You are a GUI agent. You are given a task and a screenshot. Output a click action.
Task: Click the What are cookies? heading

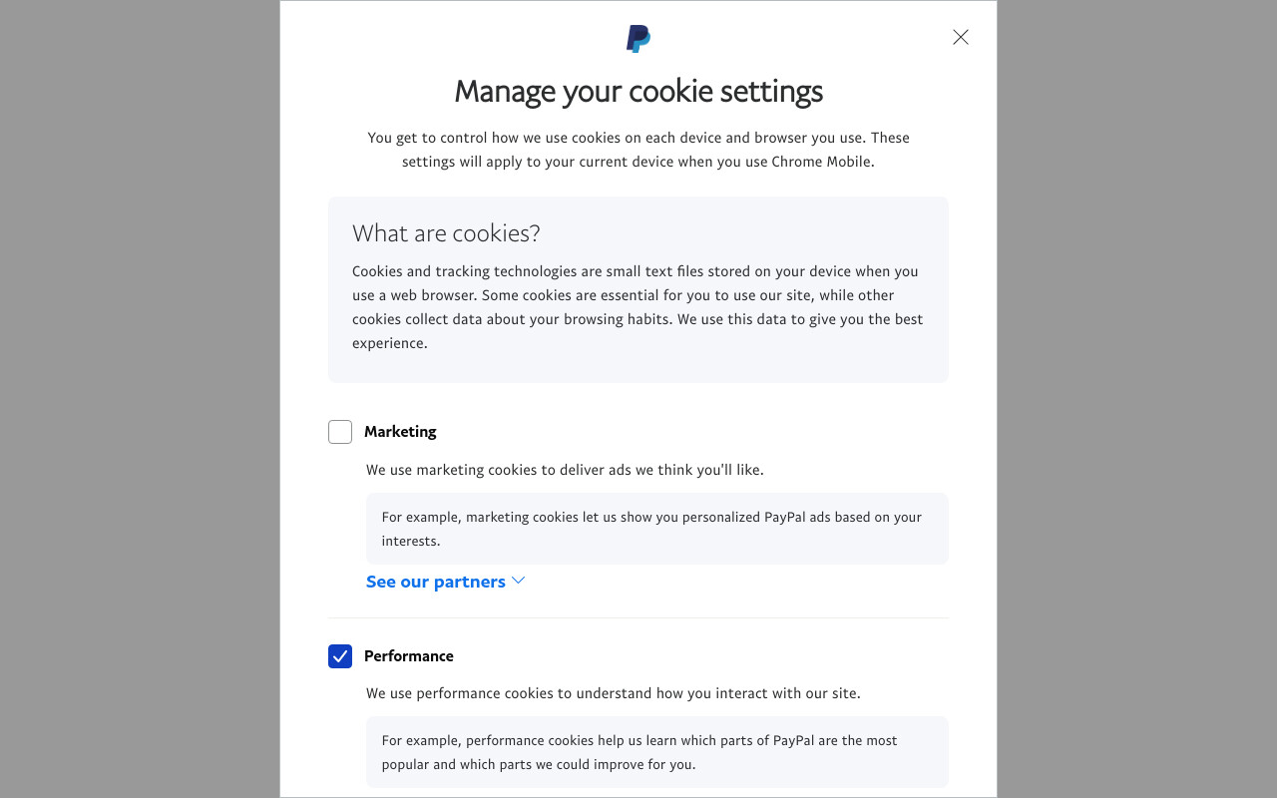coord(446,233)
